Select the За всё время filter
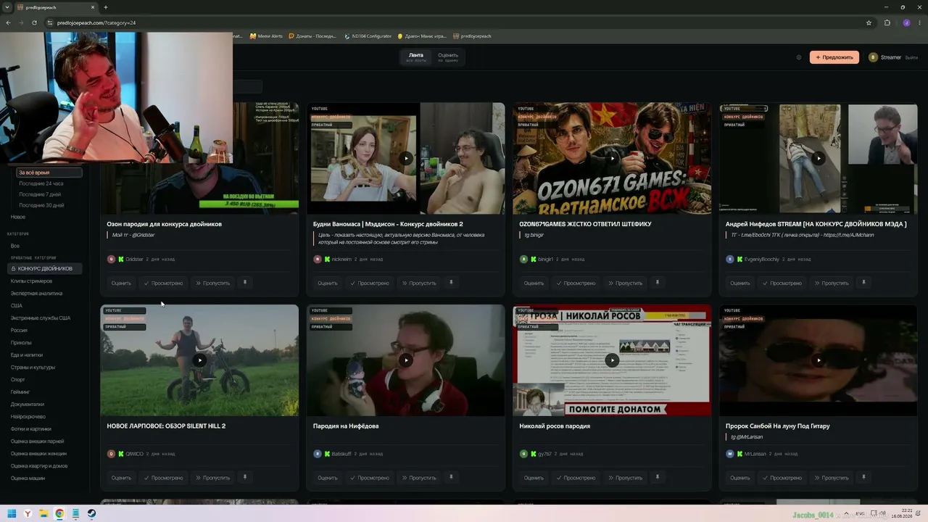Image resolution: width=928 pixels, height=522 pixels. pos(49,173)
